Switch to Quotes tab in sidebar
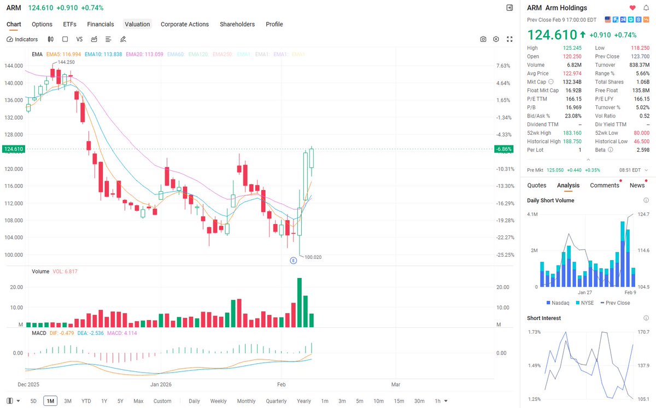Image resolution: width=656 pixels, height=408 pixels. click(x=537, y=185)
